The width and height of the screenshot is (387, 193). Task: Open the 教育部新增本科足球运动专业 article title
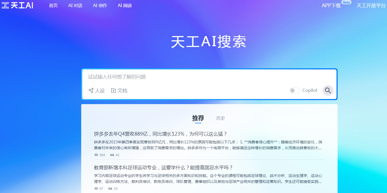[x=163, y=168]
